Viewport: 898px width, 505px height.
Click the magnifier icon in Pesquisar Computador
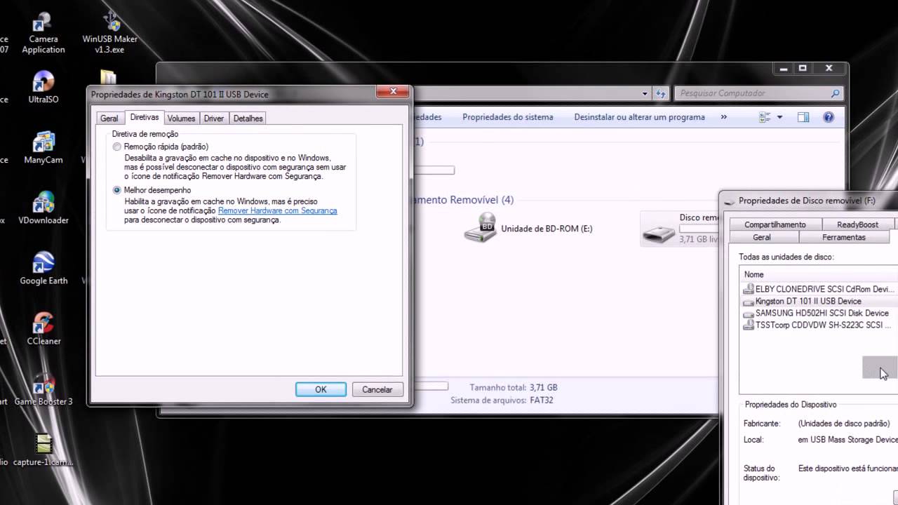pos(835,93)
